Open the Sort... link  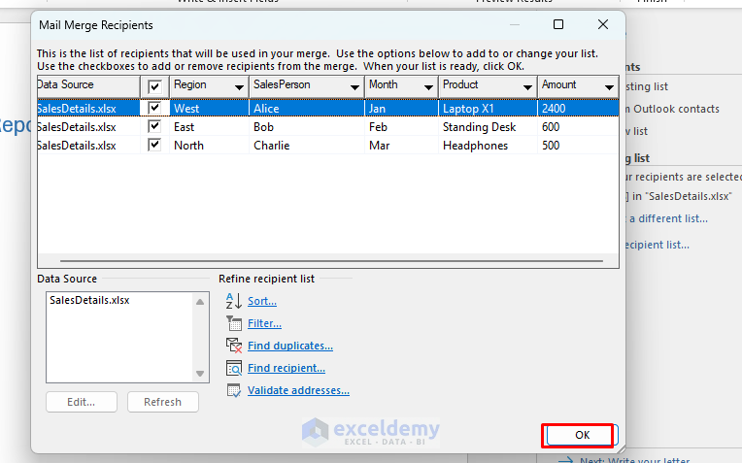point(262,301)
